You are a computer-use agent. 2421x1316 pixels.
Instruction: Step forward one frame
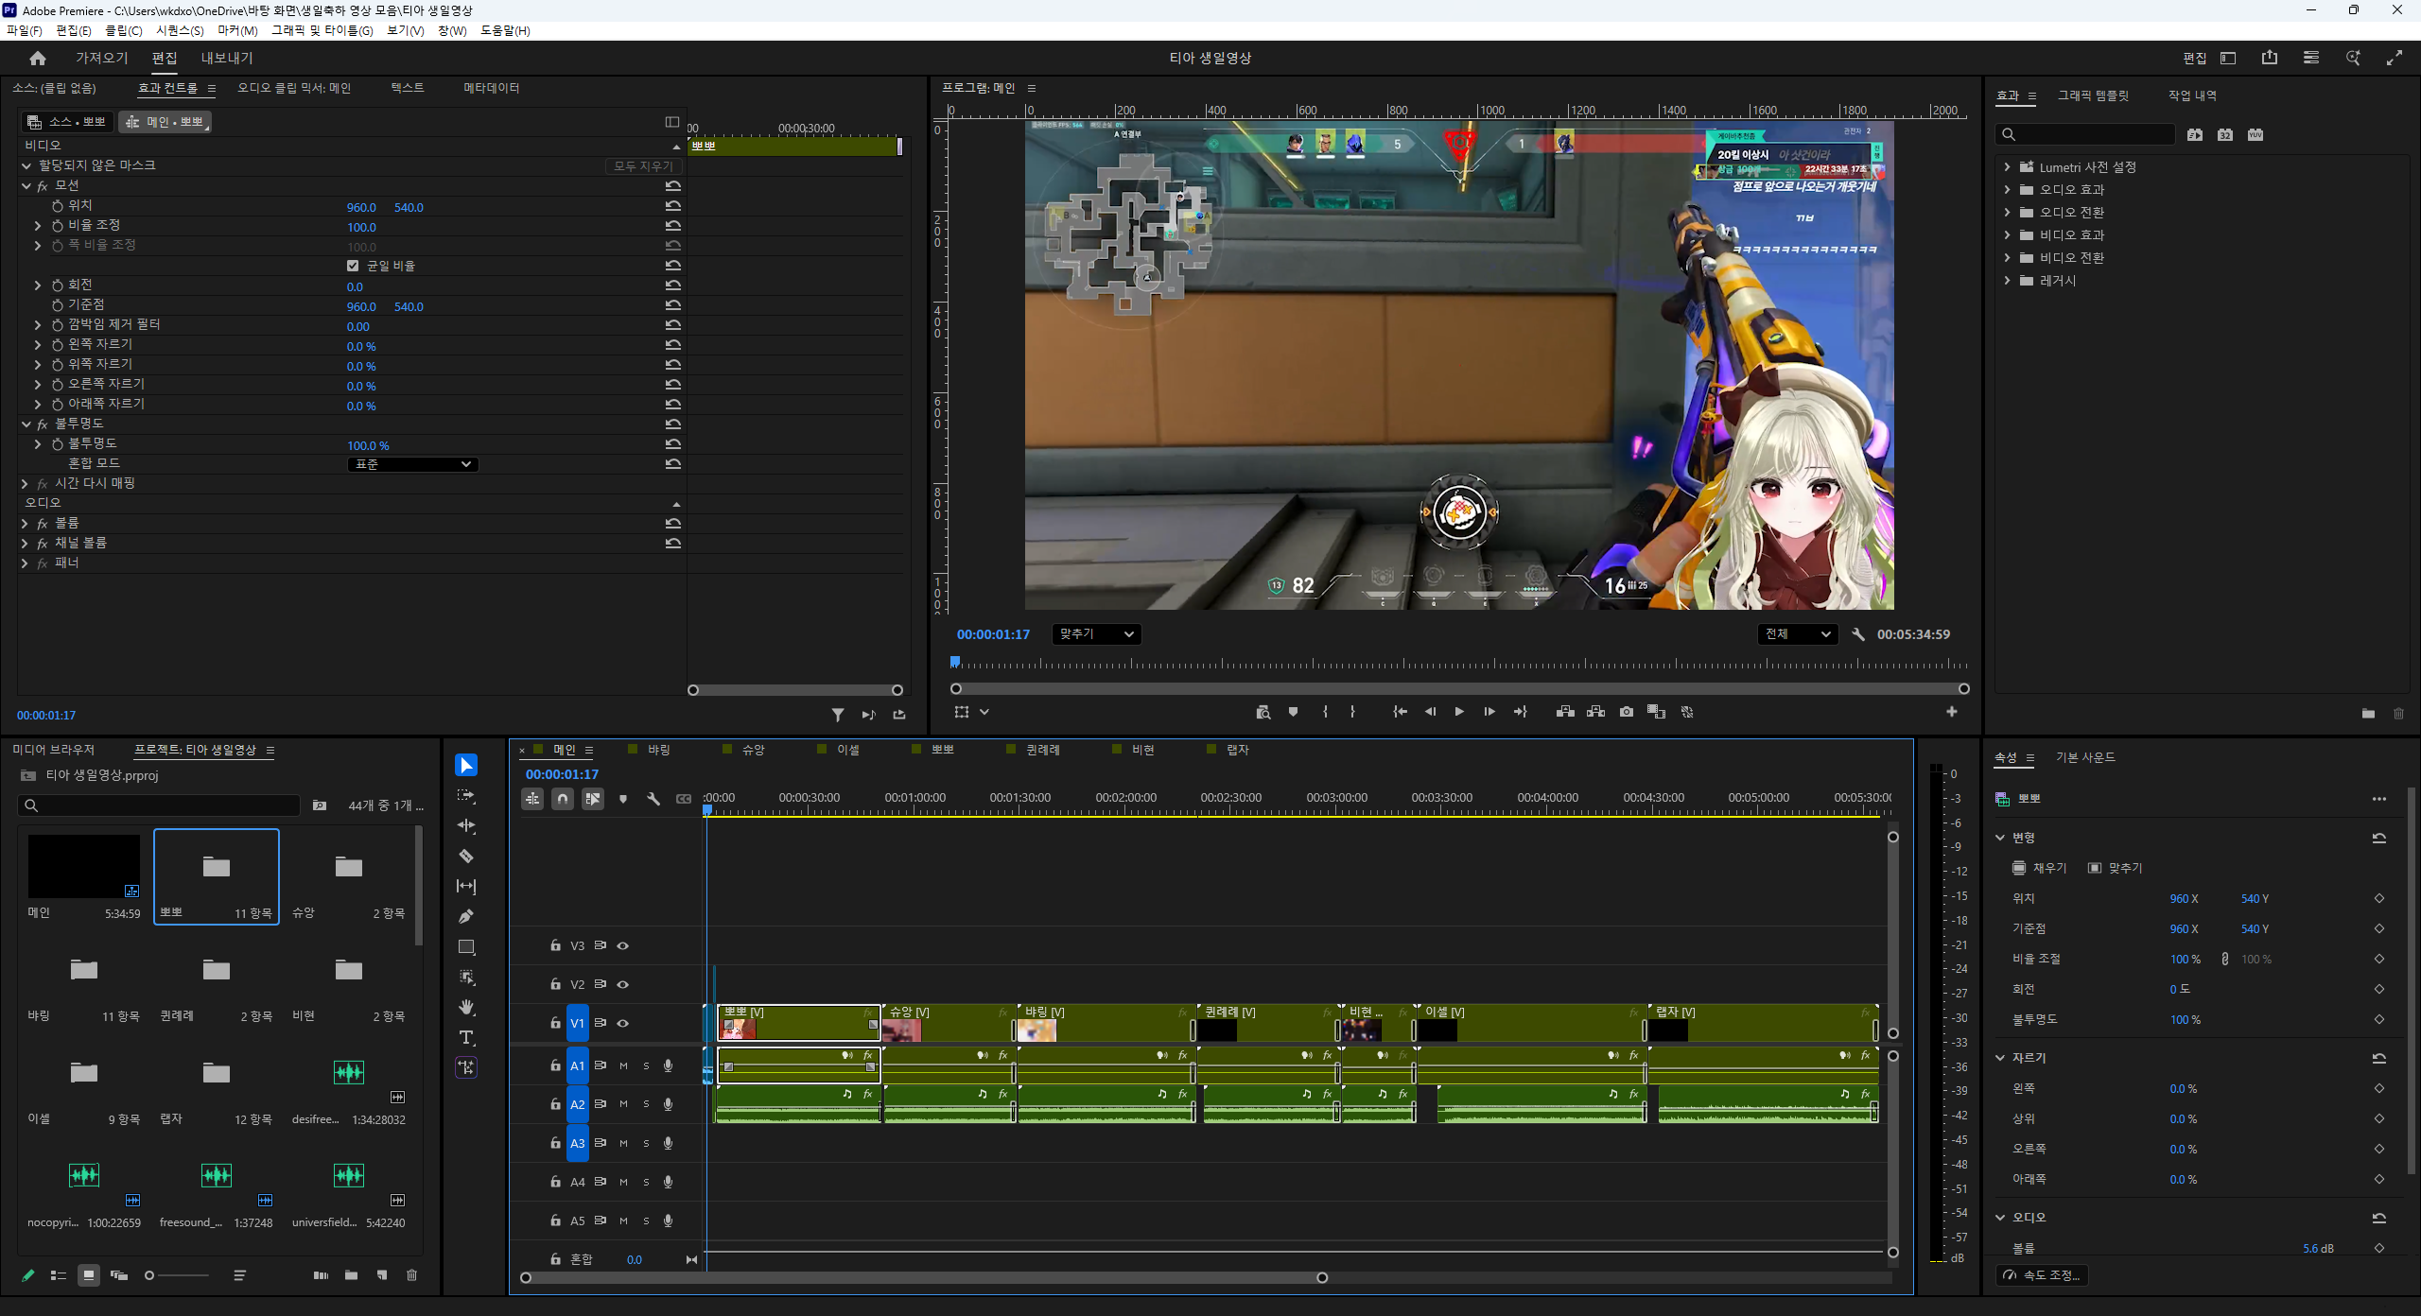(1489, 712)
